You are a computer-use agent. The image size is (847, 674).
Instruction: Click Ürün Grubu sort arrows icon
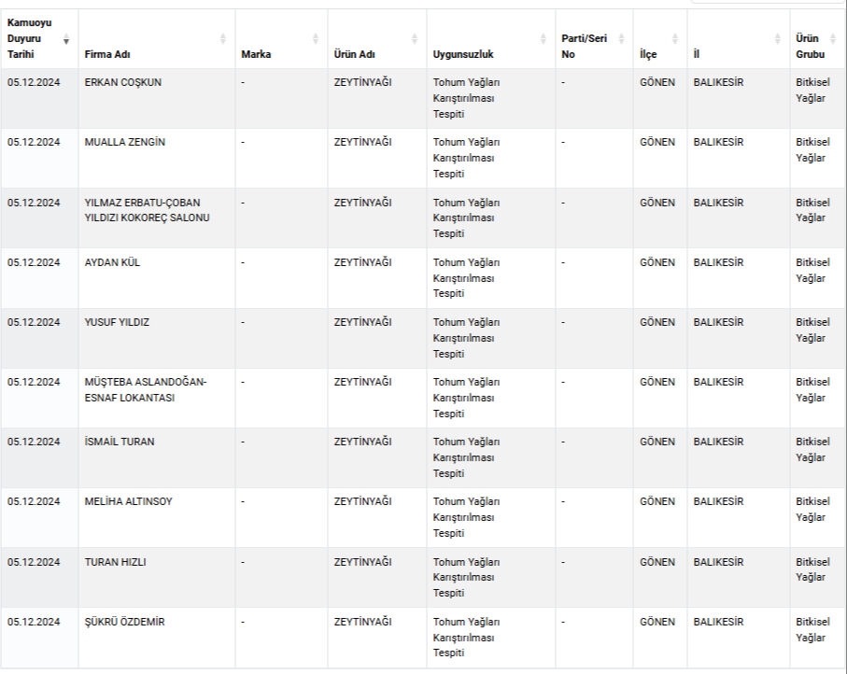tap(833, 39)
